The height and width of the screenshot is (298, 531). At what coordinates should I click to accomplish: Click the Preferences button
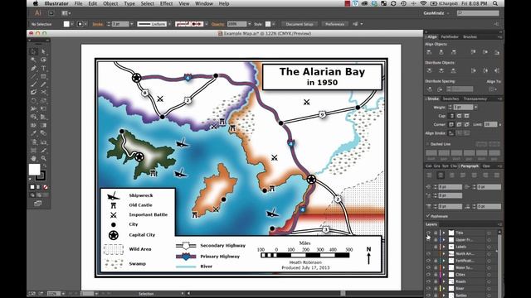tap(334, 24)
